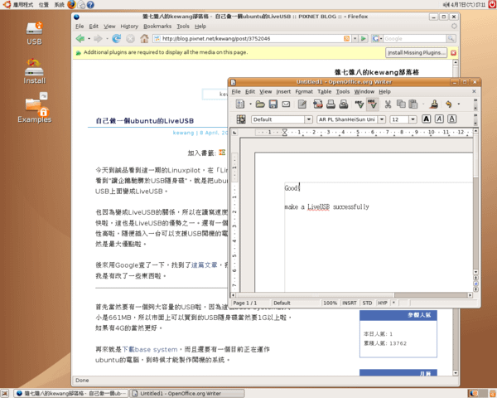
Task: Toggle INSRT insert mode in status bar
Action: pyautogui.click(x=350, y=303)
